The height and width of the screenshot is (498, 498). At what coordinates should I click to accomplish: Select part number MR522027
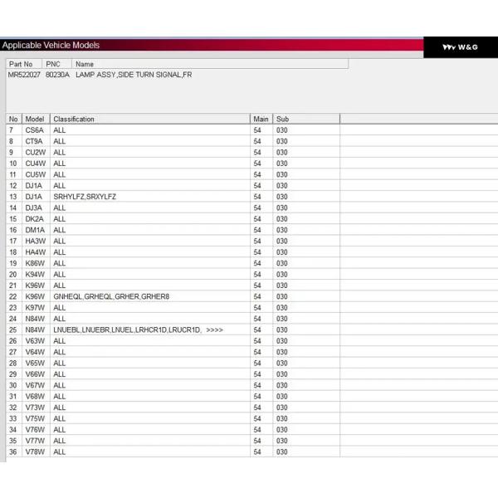[x=24, y=75]
